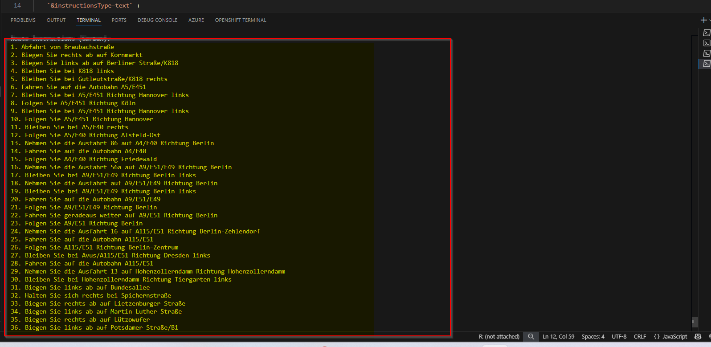Click line 3 mentioning Berliner Straße/K818
Image resolution: width=711 pixels, height=347 pixels.
pos(94,63)
